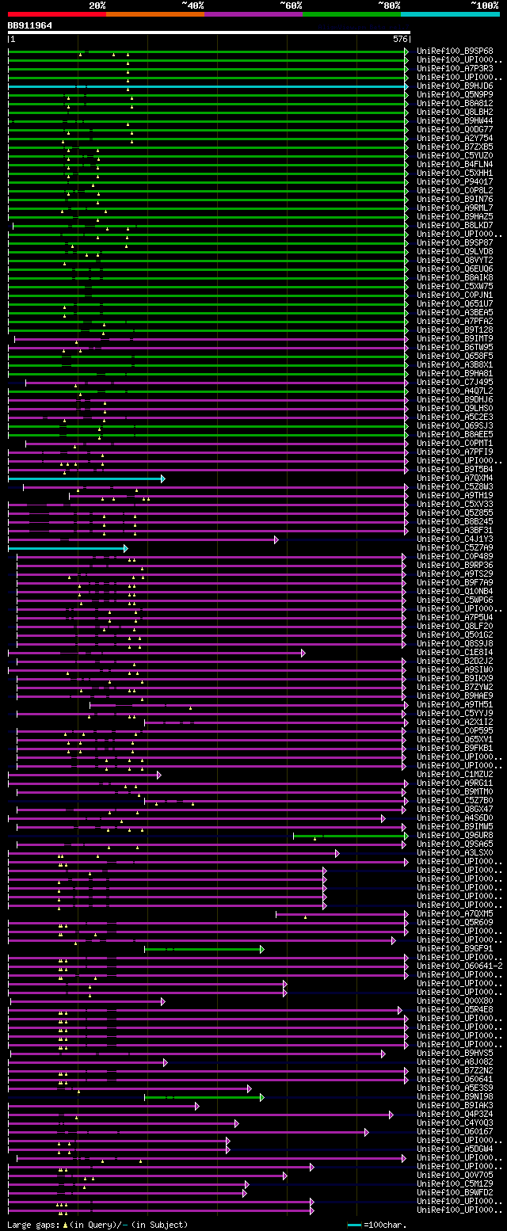507x1231 pixels.
Task: Open the UniRef100_Q5N9P9 hit
Action: [x=455, y=94]
